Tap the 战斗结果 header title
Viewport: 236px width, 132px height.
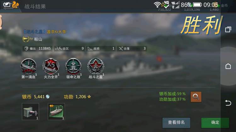35,7
